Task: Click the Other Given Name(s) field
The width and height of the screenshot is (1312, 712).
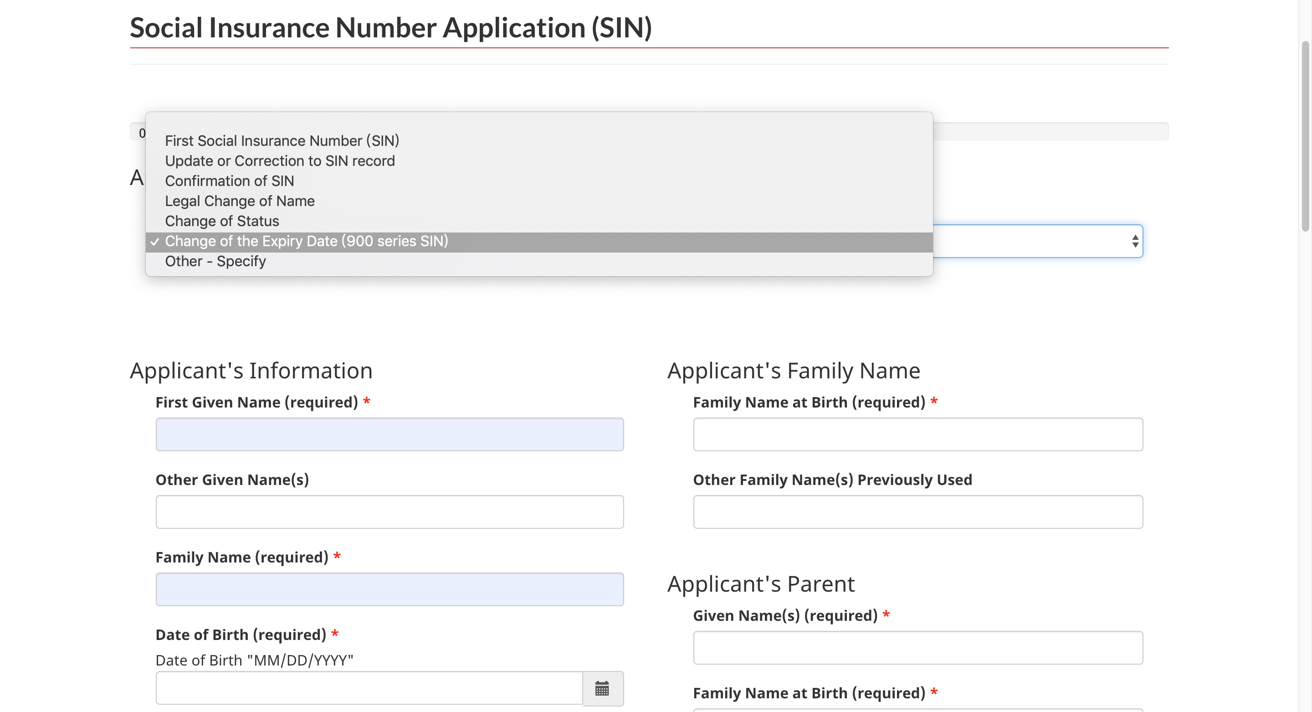Action: coord(389,512)
